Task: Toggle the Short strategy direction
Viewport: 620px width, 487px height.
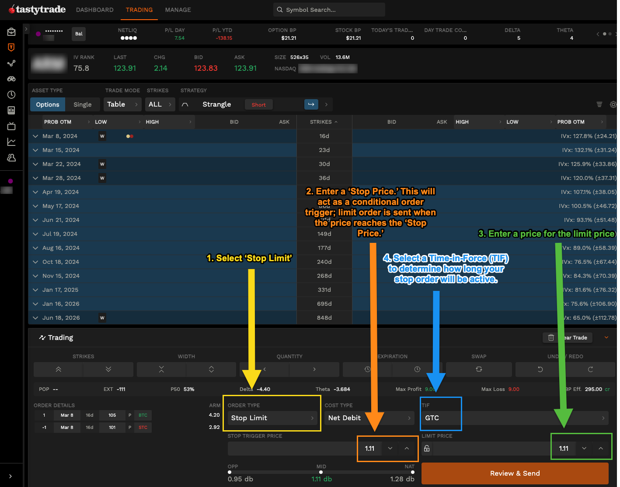Action: pyautogui.click(x=258, y=105)
